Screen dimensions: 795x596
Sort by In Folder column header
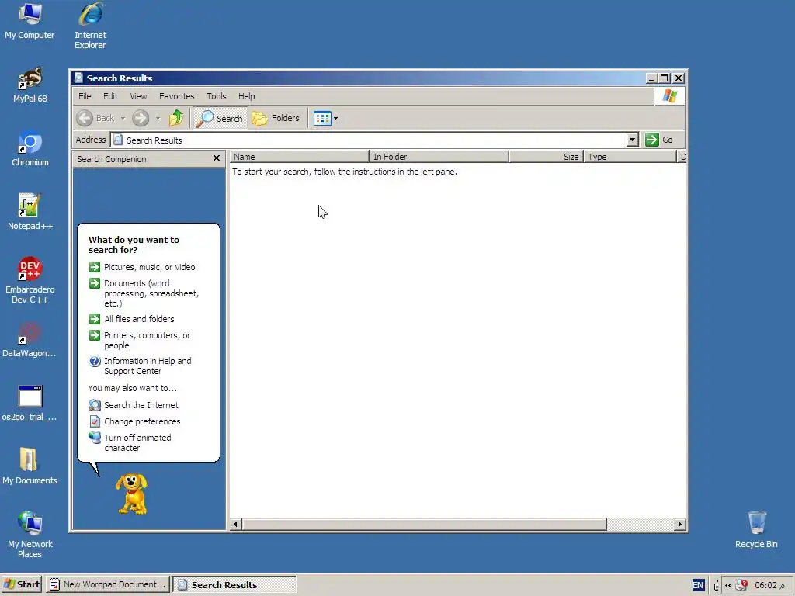(x=439, y=157)
